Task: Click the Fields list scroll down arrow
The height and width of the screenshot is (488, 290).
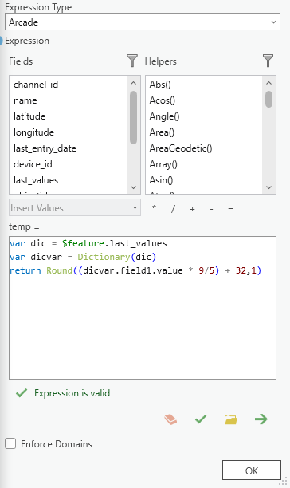Action: tap(133, 187)
